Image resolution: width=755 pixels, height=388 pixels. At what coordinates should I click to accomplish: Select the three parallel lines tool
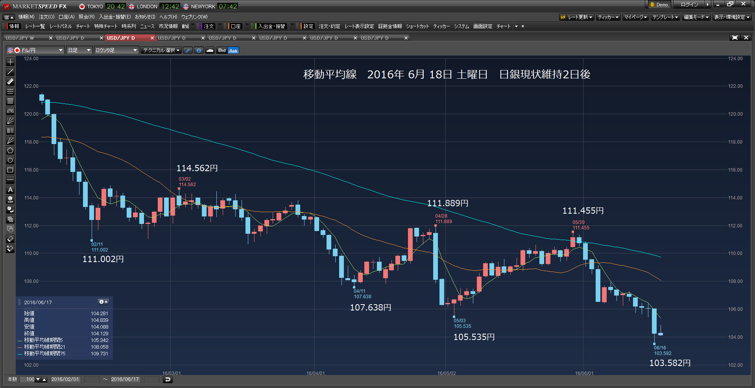click(10, 91)
